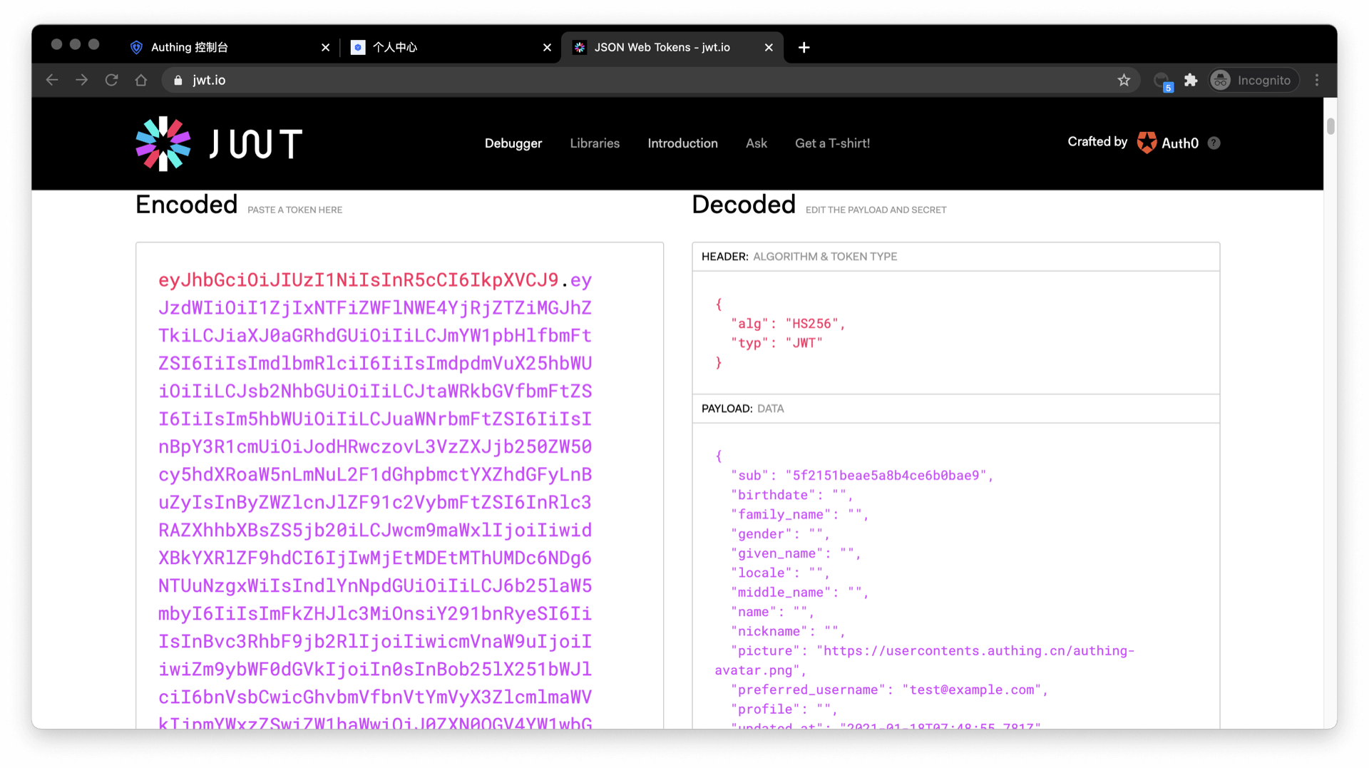Click the help question-mark icon next to Auth0
Screen dimensions: 1369x768
1214,143
